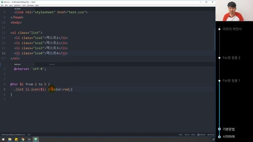
Task: Click the closing </ol> tag line
Action: (x=15, y=58)
